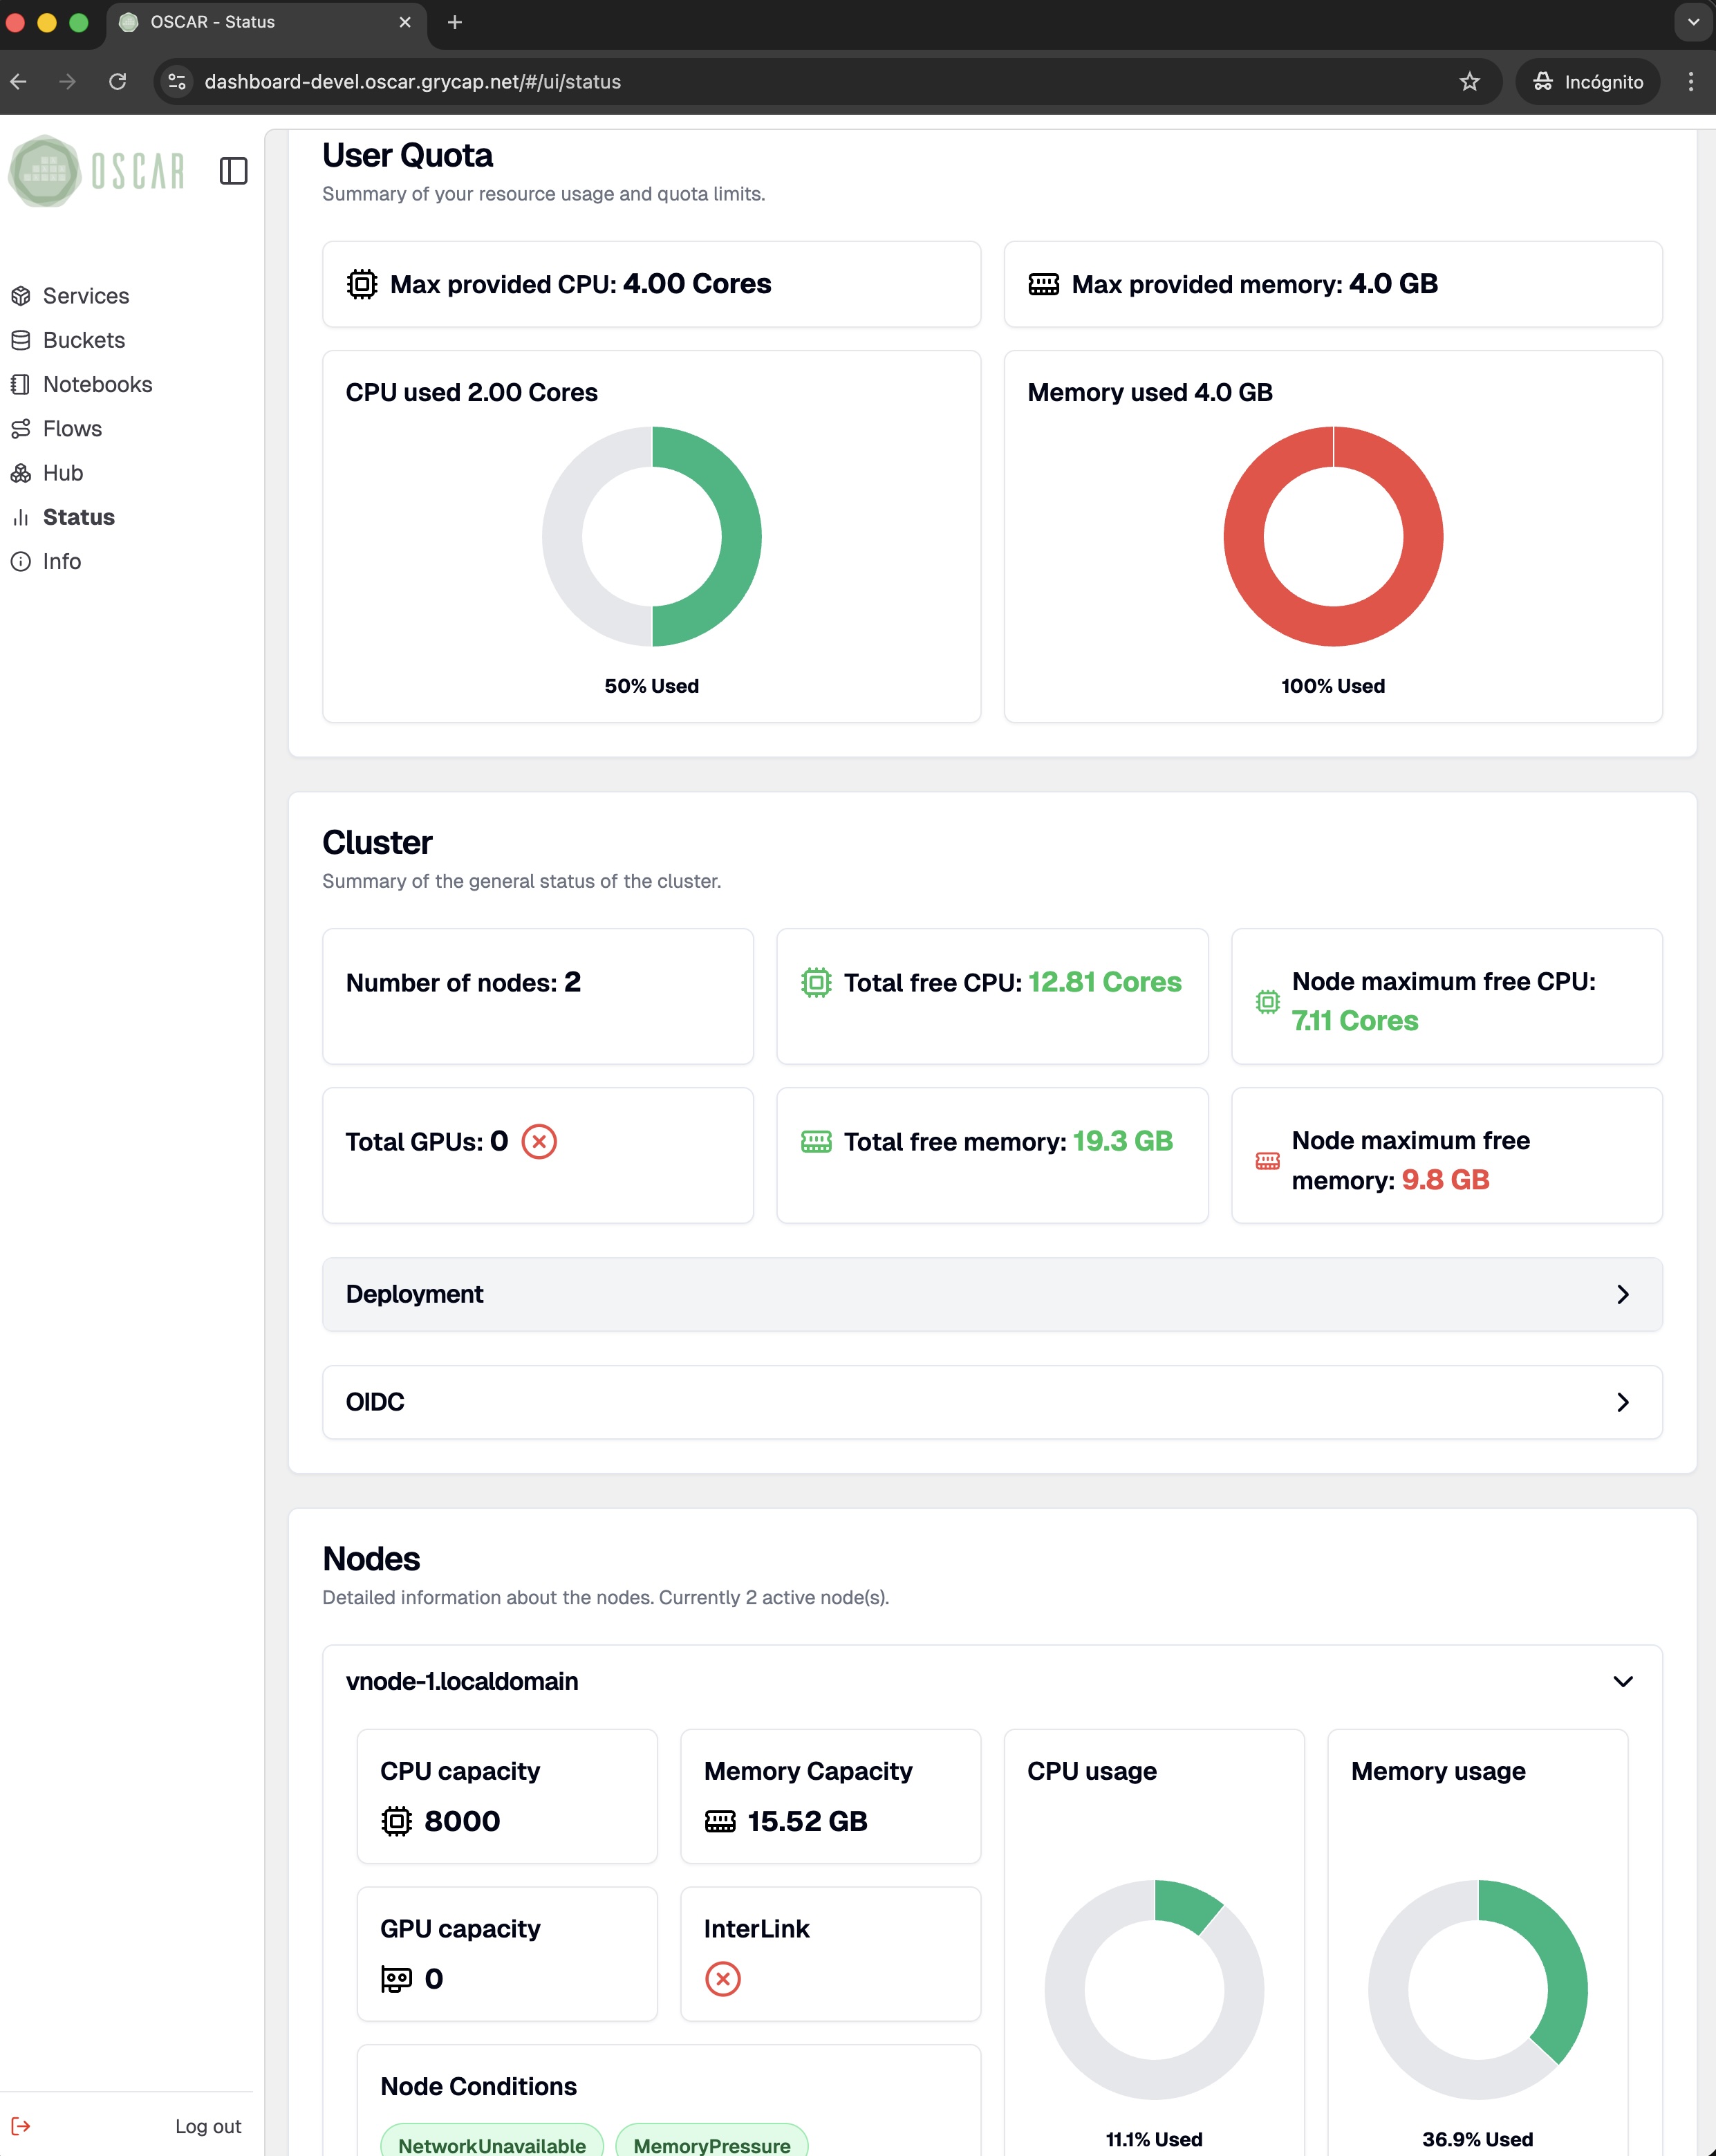Click the log out arrow icon
Viewport: 1716px width, 2156px height.
[22, 2126]
